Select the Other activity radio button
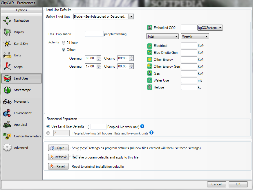Screen dimensions: 253x190 (64, 50)
